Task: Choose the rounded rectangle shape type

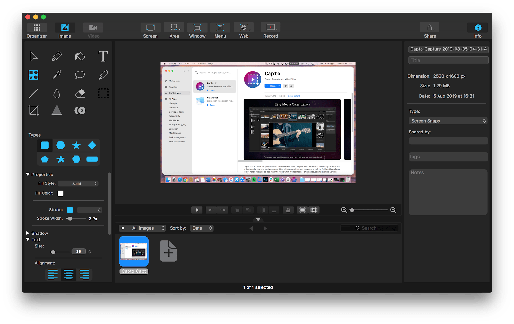Action: 92,159
